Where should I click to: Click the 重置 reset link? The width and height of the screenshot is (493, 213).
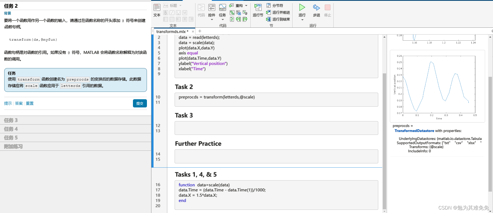[x=30, y=103]
